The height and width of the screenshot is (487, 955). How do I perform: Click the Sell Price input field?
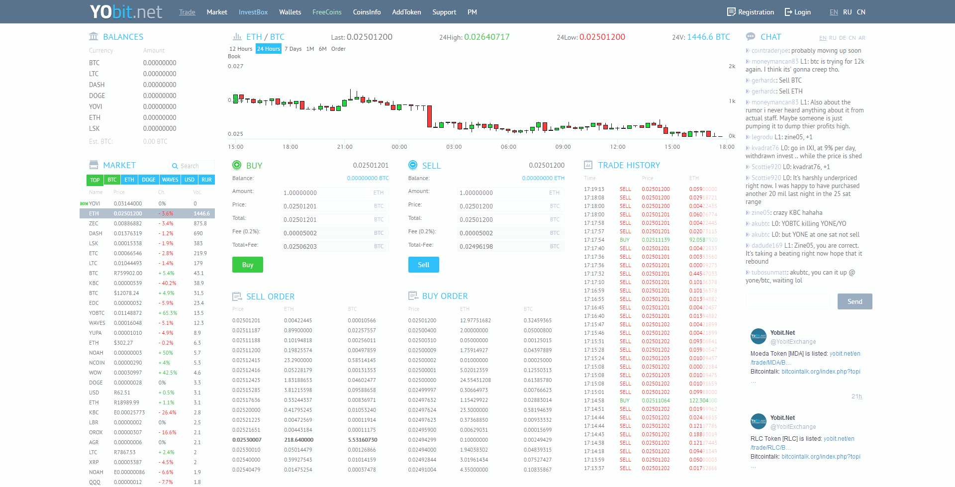[x=511, y=206]
